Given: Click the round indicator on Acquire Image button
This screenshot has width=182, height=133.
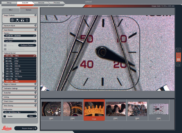Looking at the screenshot, I should tap(35, 128).
